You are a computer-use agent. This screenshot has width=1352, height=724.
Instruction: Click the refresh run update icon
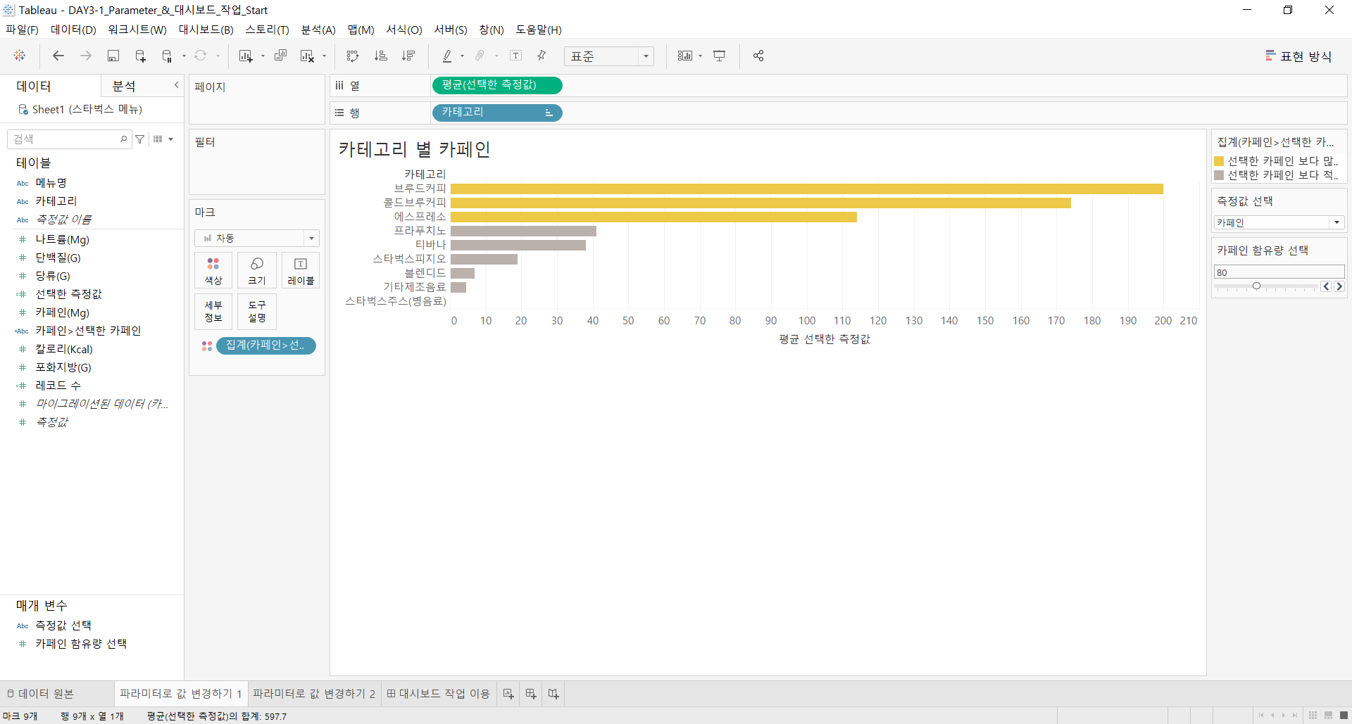[x=201, y=56]
